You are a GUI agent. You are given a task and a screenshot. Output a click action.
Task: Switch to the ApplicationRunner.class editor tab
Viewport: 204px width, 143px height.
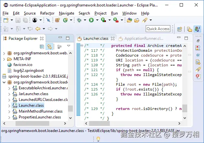coord(141,38)
